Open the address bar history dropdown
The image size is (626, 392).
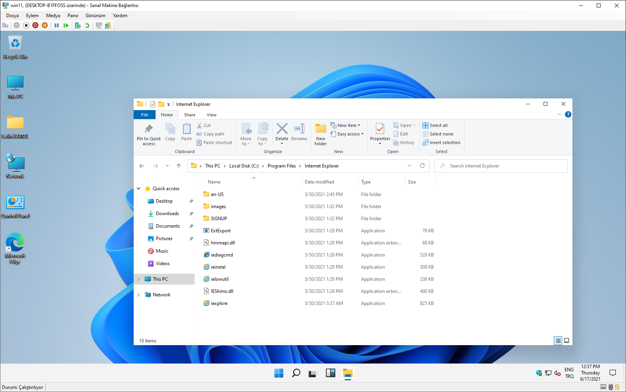pyautogui.click(x=410, y=166)
